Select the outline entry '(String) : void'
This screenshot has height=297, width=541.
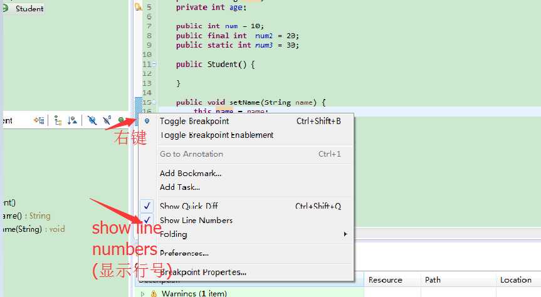pyautogui.click(x=34, y=229)
